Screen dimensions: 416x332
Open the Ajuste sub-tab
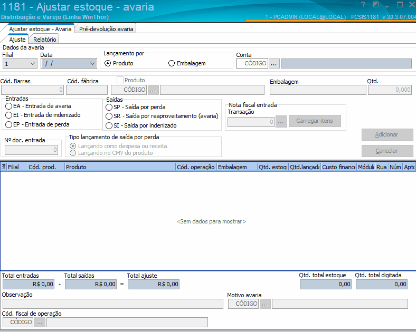pyautogui.click(x=17, y=40)
